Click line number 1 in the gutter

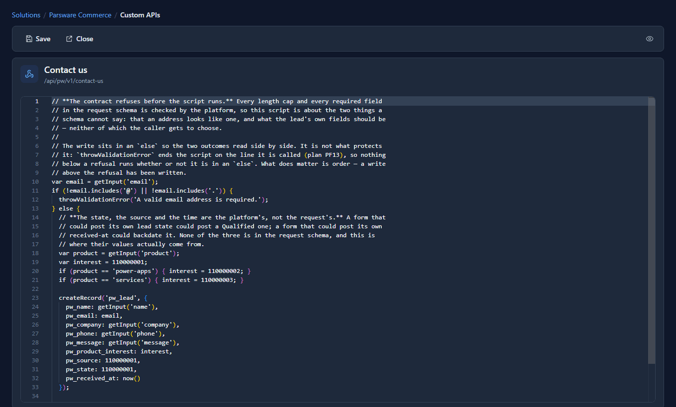37,101
